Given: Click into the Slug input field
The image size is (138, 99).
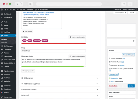Looking at the screenshot, I should pyautogui.click(x=54, y=51).
